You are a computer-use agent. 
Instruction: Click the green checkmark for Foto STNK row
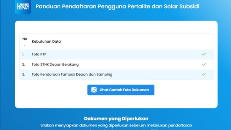click(204, 64)
